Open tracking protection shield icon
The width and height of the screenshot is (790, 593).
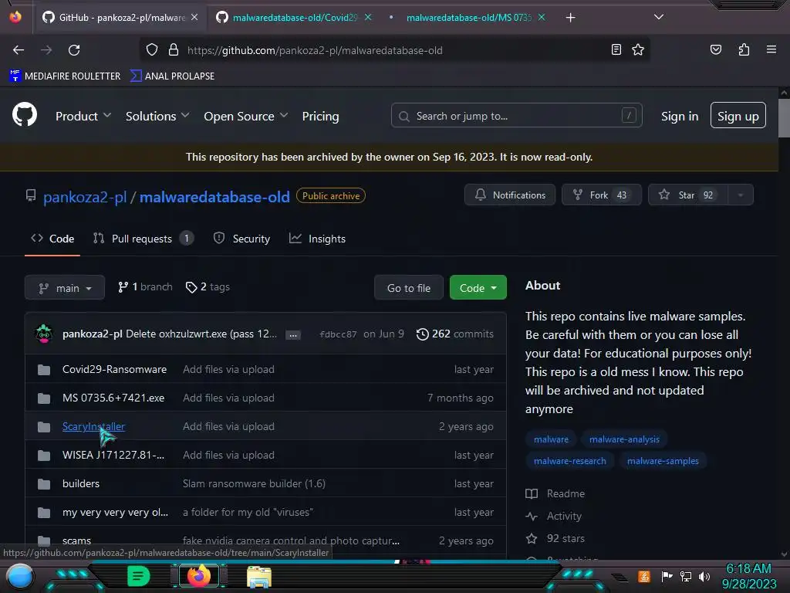[152, 50]
